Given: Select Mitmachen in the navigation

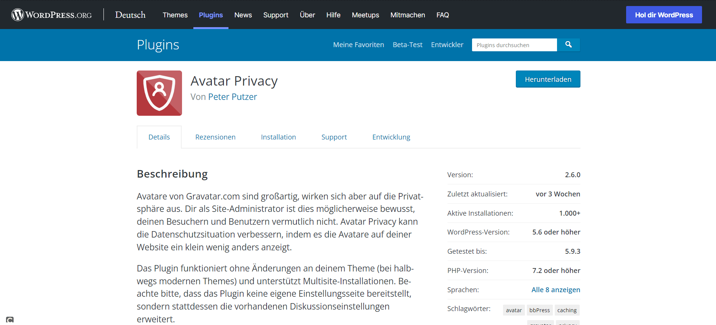Looking at the screenshot, I should pos(408,15).
